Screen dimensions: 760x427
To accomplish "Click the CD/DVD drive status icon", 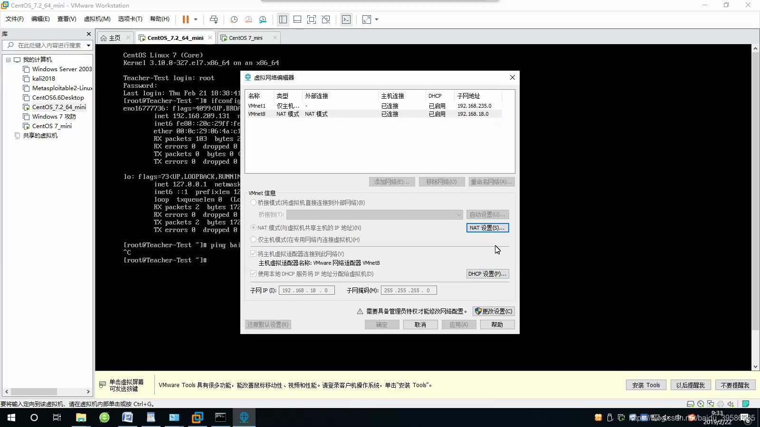I will [x=701, y=404].
